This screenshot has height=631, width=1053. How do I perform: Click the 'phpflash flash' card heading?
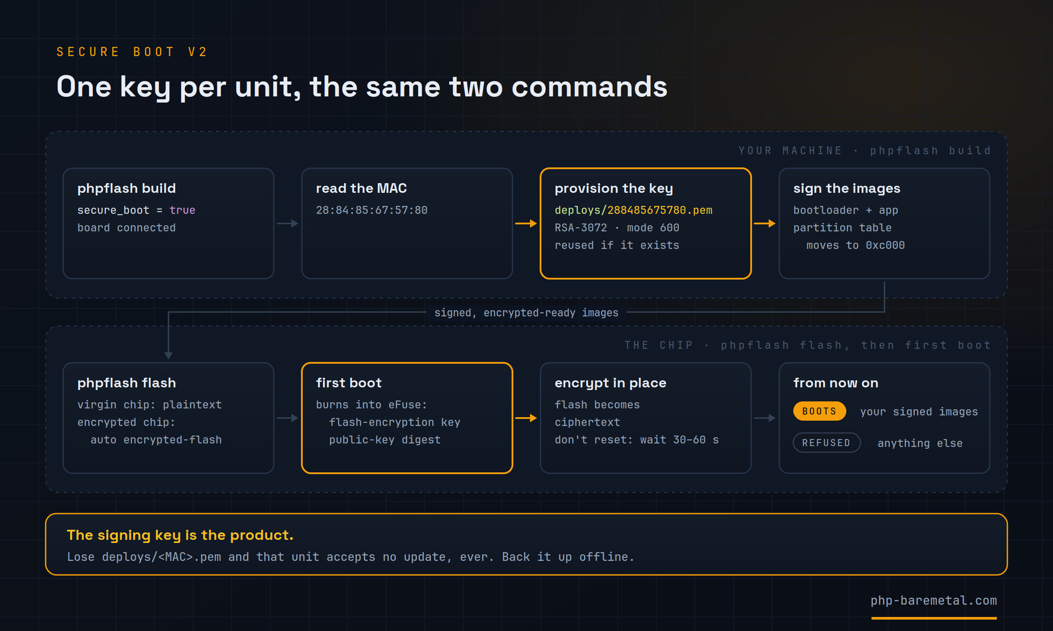[x=126, y=383]
